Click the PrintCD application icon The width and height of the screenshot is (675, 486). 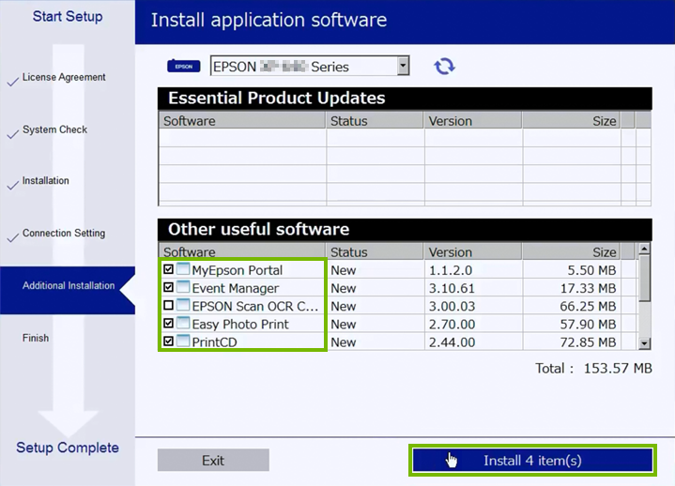(183, 342)
